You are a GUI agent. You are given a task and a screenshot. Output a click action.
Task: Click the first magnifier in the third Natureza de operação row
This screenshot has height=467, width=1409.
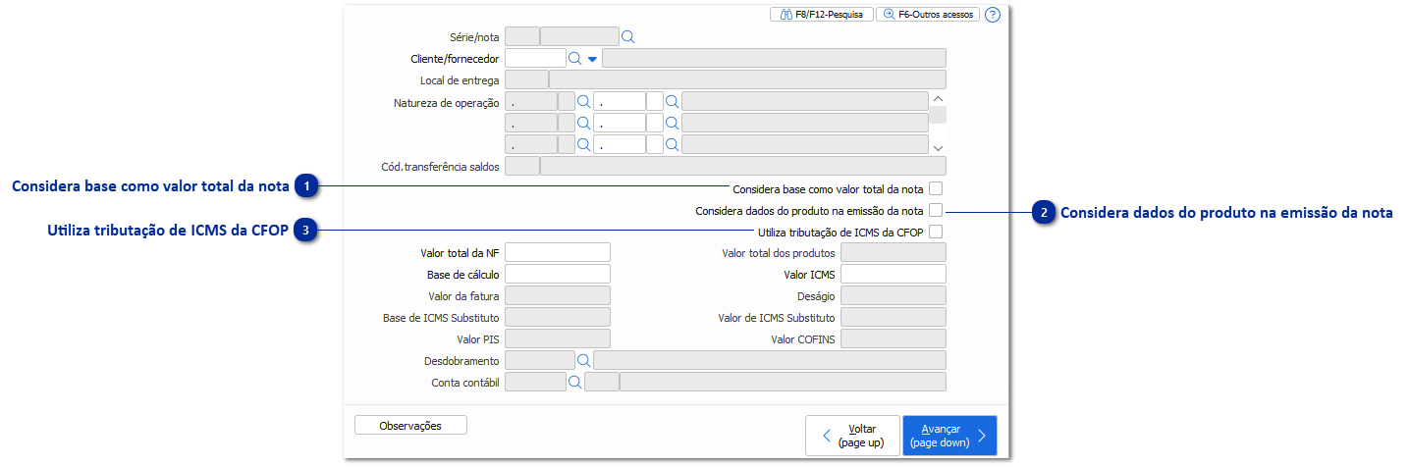tap(583, 145)
